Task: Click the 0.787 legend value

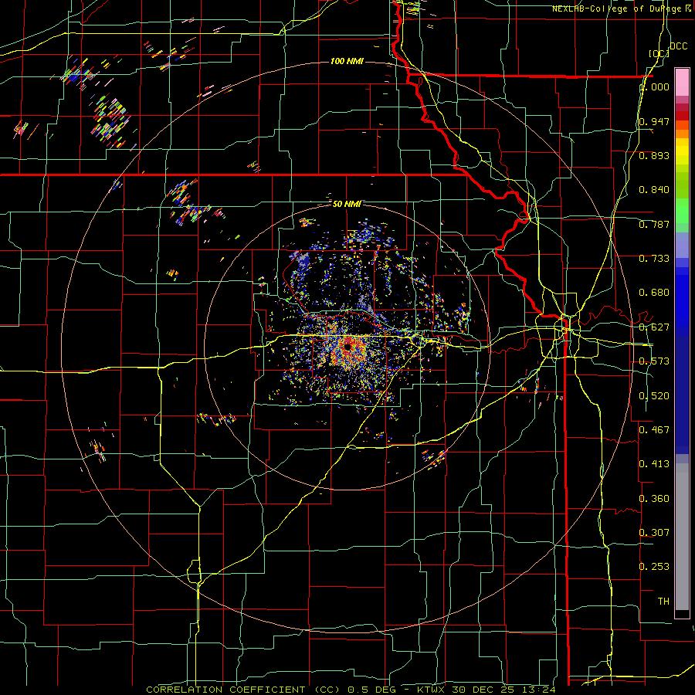Action: click(x=654, y=224)
